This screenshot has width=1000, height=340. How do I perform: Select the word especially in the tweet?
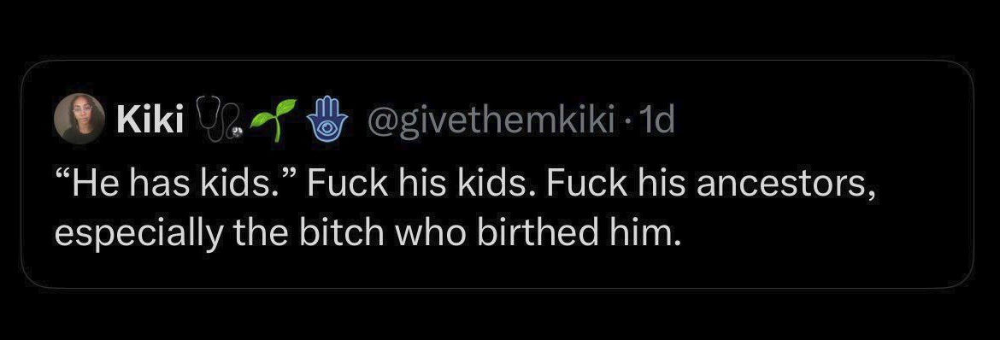(x=138, y=236)
